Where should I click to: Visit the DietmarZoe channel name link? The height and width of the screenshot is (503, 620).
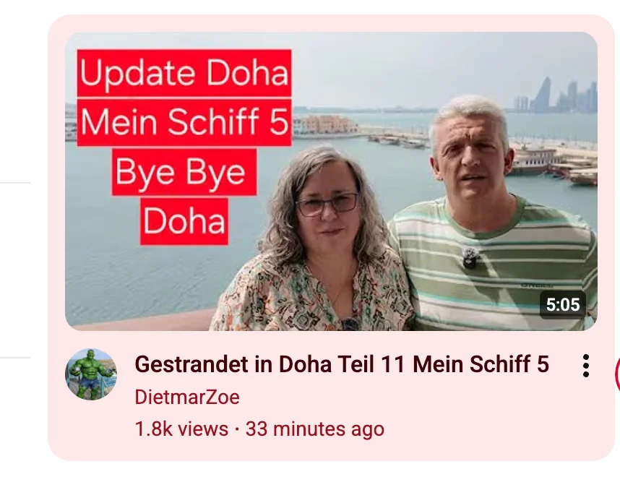187,397
